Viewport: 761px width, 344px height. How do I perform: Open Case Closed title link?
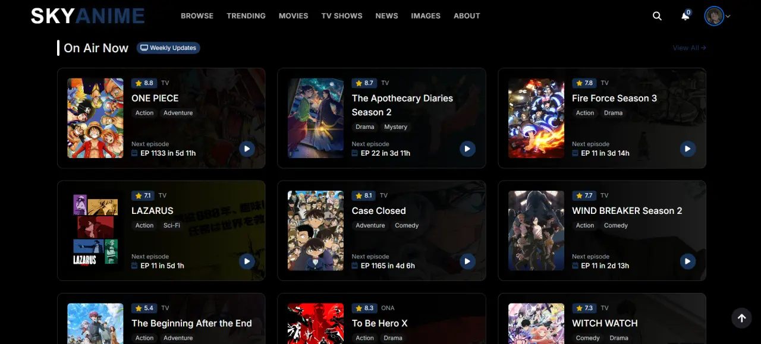[x=379, y=211]
